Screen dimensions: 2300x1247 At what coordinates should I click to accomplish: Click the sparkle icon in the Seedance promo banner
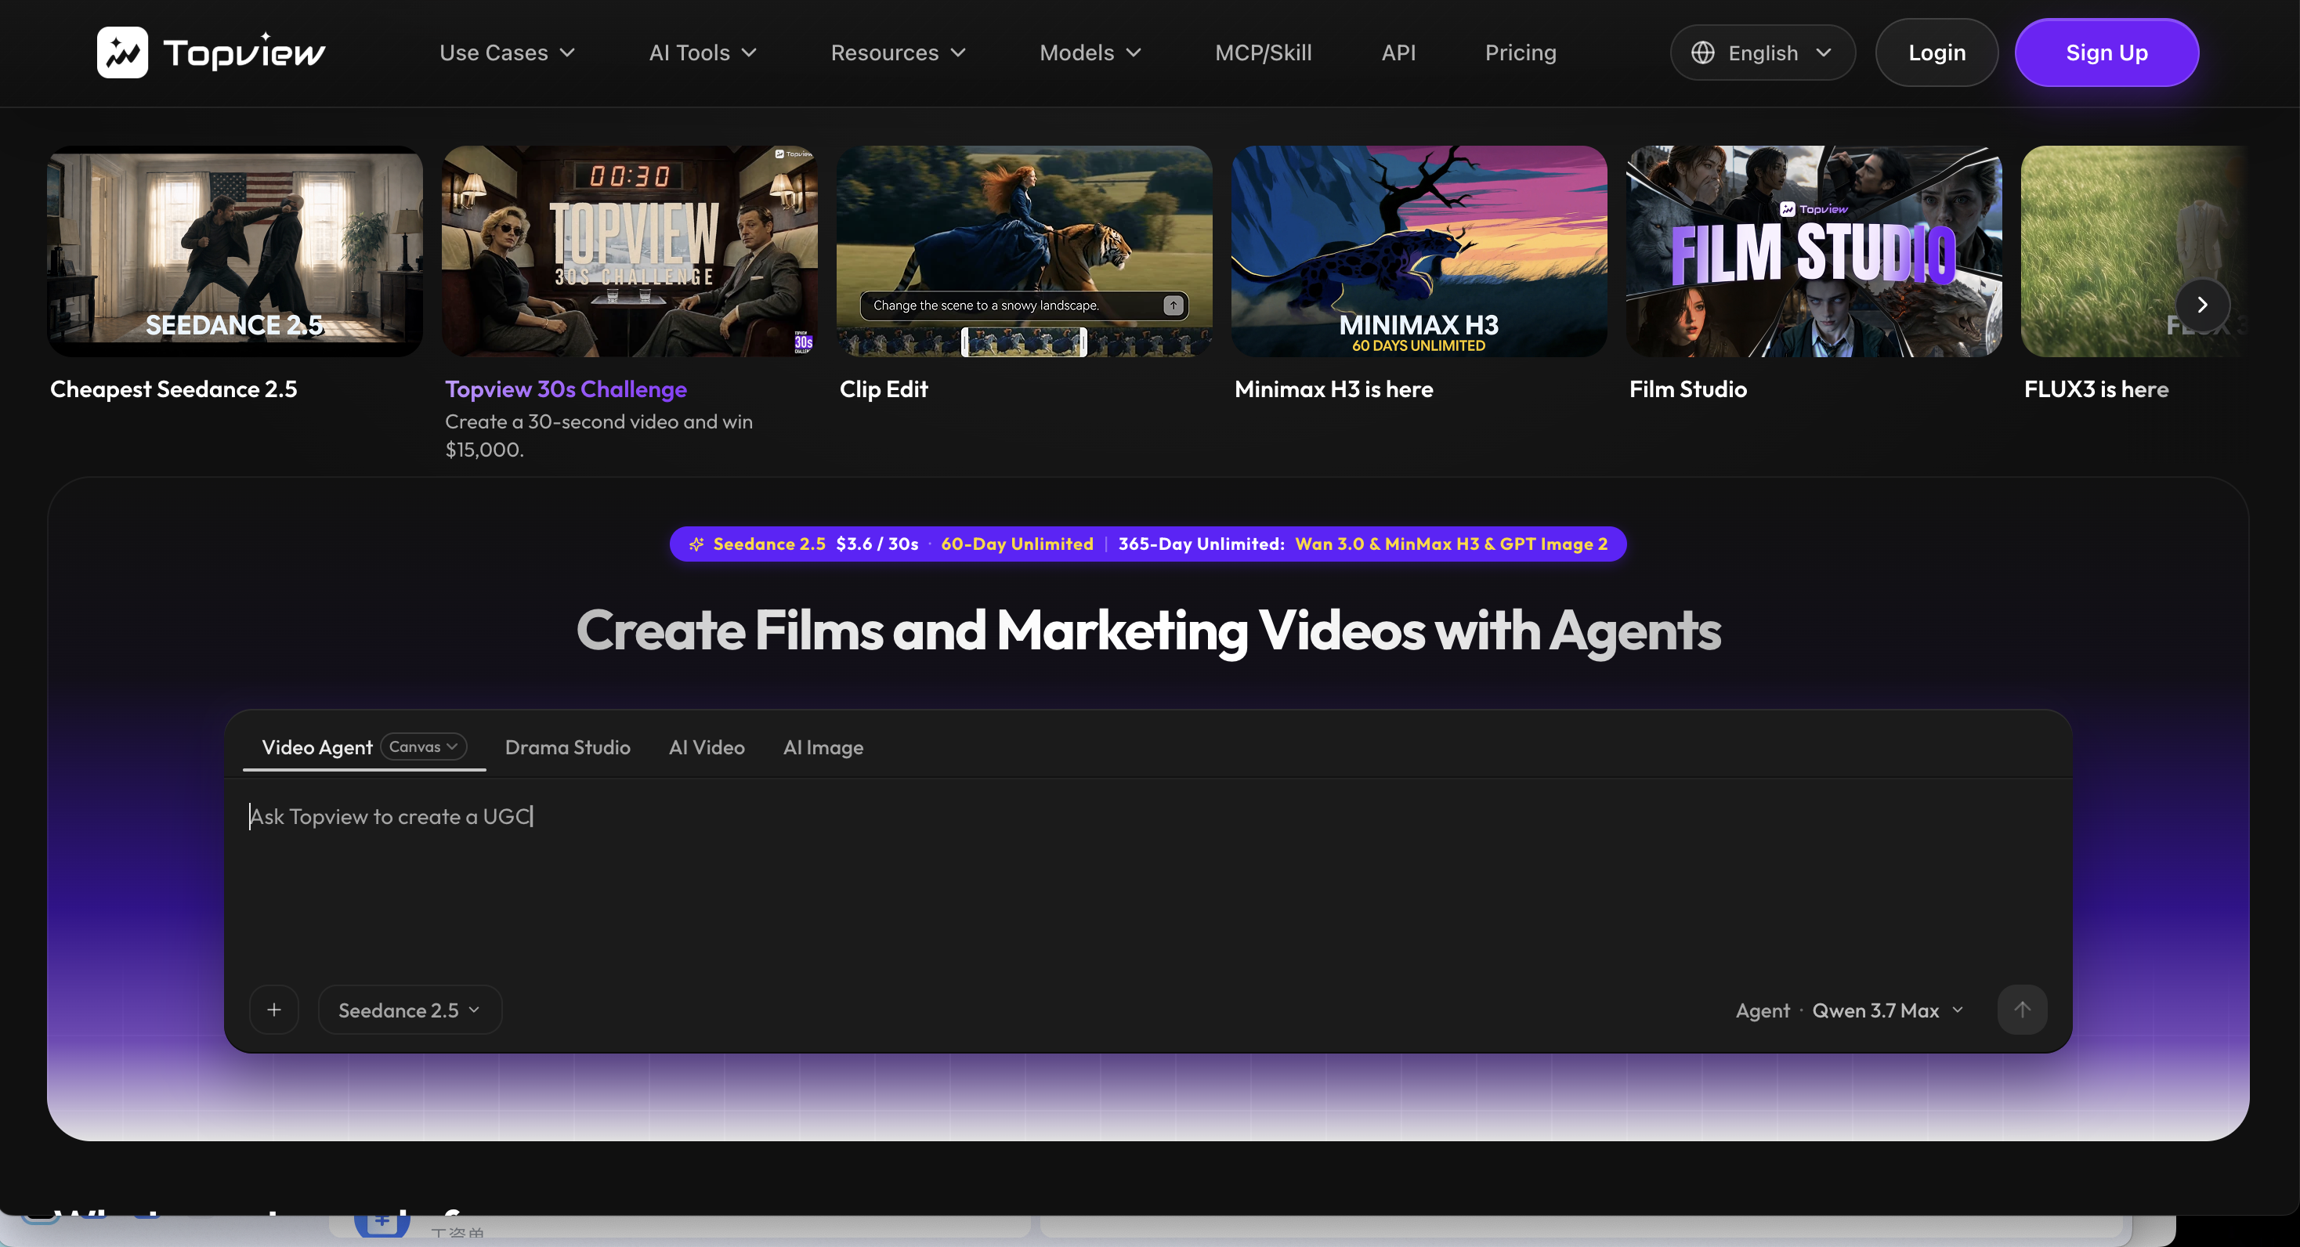pyautogui.click(x=696, y=544)
